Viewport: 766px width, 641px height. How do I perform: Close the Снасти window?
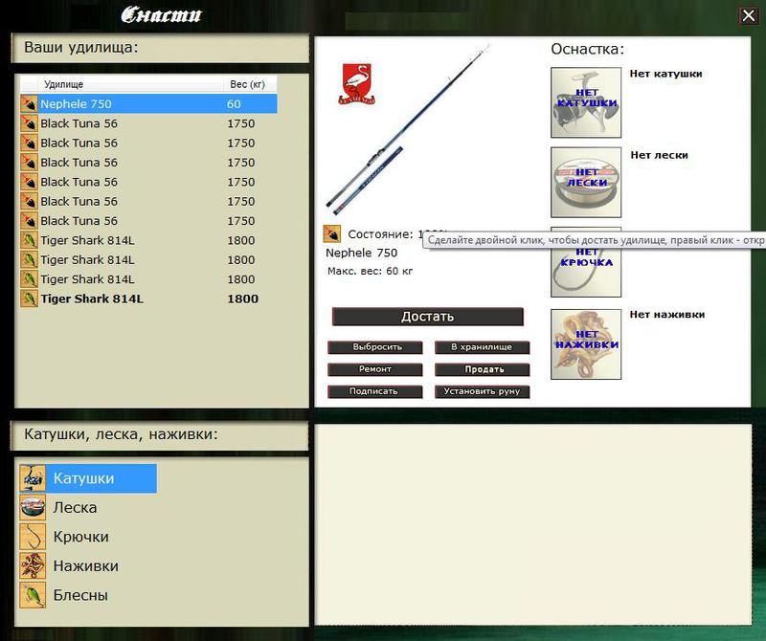click(749, 15)
